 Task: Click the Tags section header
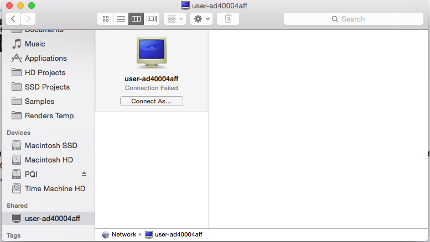pyautogui.click(x=13, y=235)
